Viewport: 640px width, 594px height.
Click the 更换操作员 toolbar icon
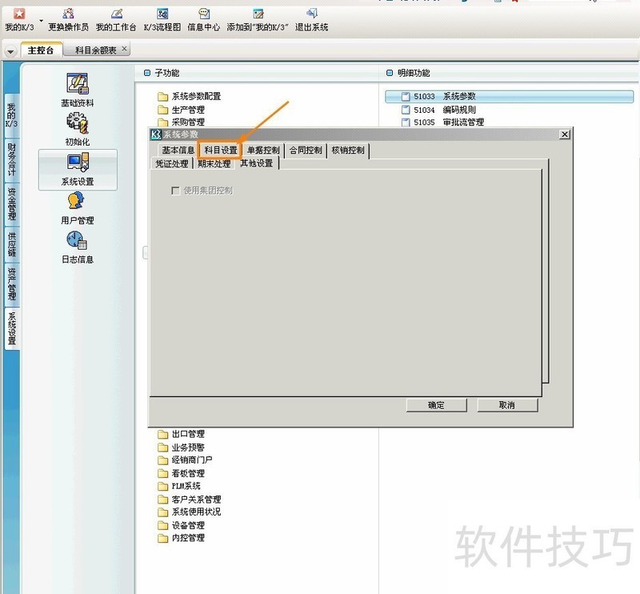68,14
